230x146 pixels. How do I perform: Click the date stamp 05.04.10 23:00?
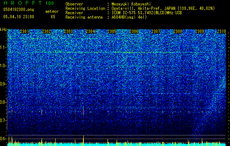pos(19,17)
